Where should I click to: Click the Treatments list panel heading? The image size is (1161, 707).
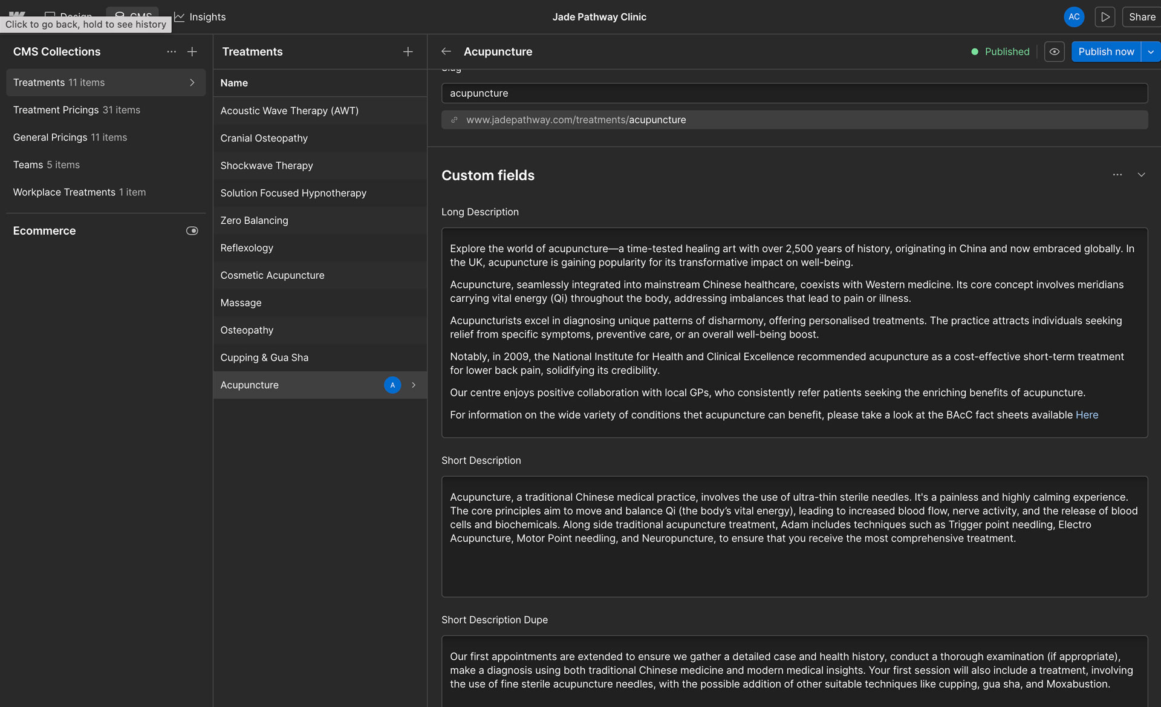pos(252,52)
